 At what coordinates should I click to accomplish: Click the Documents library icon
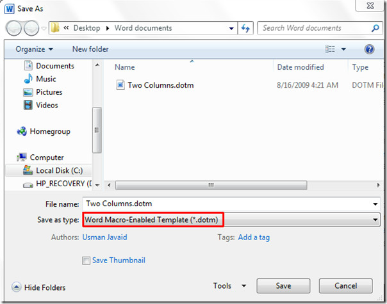[28, 65]
